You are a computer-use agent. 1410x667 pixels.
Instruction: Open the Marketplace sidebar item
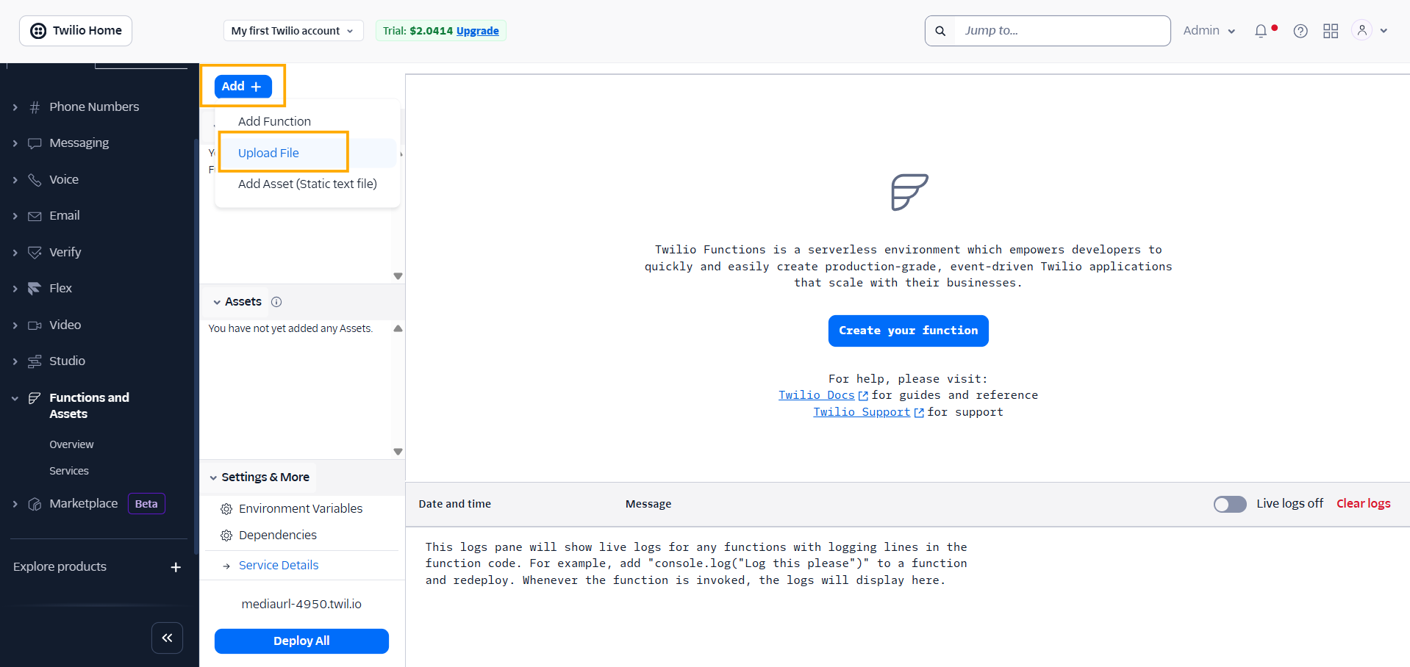(83, 504)
